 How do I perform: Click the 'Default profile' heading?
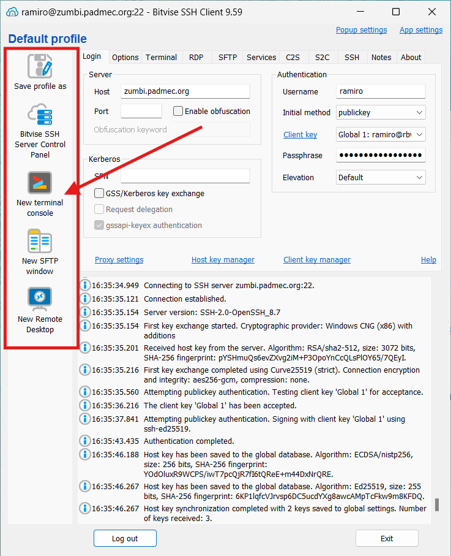point(48,39)
